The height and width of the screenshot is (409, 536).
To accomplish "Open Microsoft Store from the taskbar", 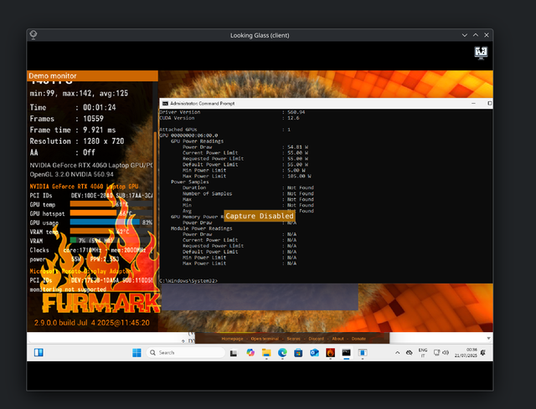I will 298,353.
